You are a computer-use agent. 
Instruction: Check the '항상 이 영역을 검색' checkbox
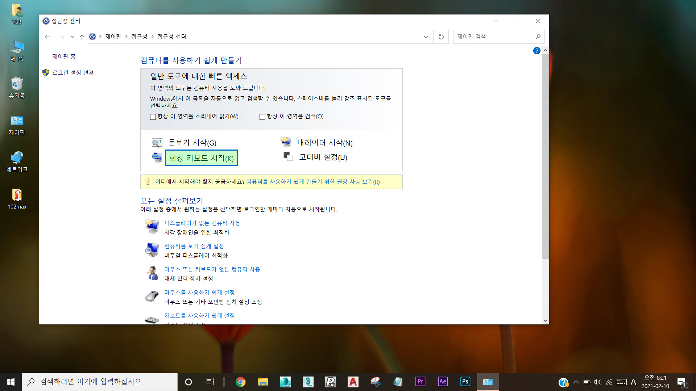[262, 117]
